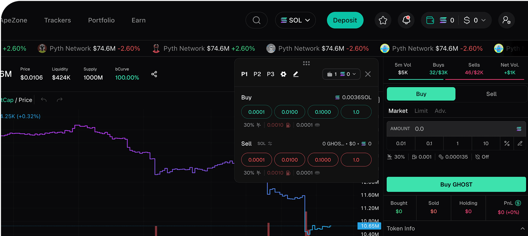Click the Deposit button
Image resolution: width=528 pixels, height=236 pixels.
pos(345,20)
